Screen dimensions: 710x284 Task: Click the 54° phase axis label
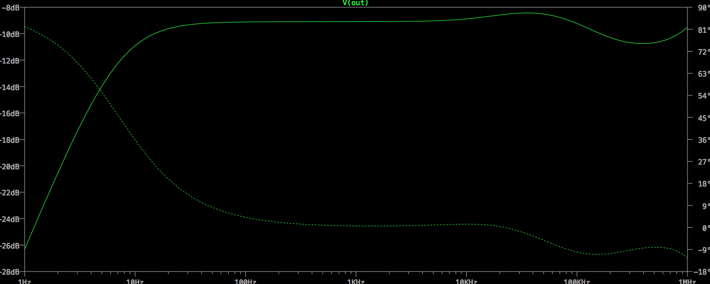coord(703,96)
